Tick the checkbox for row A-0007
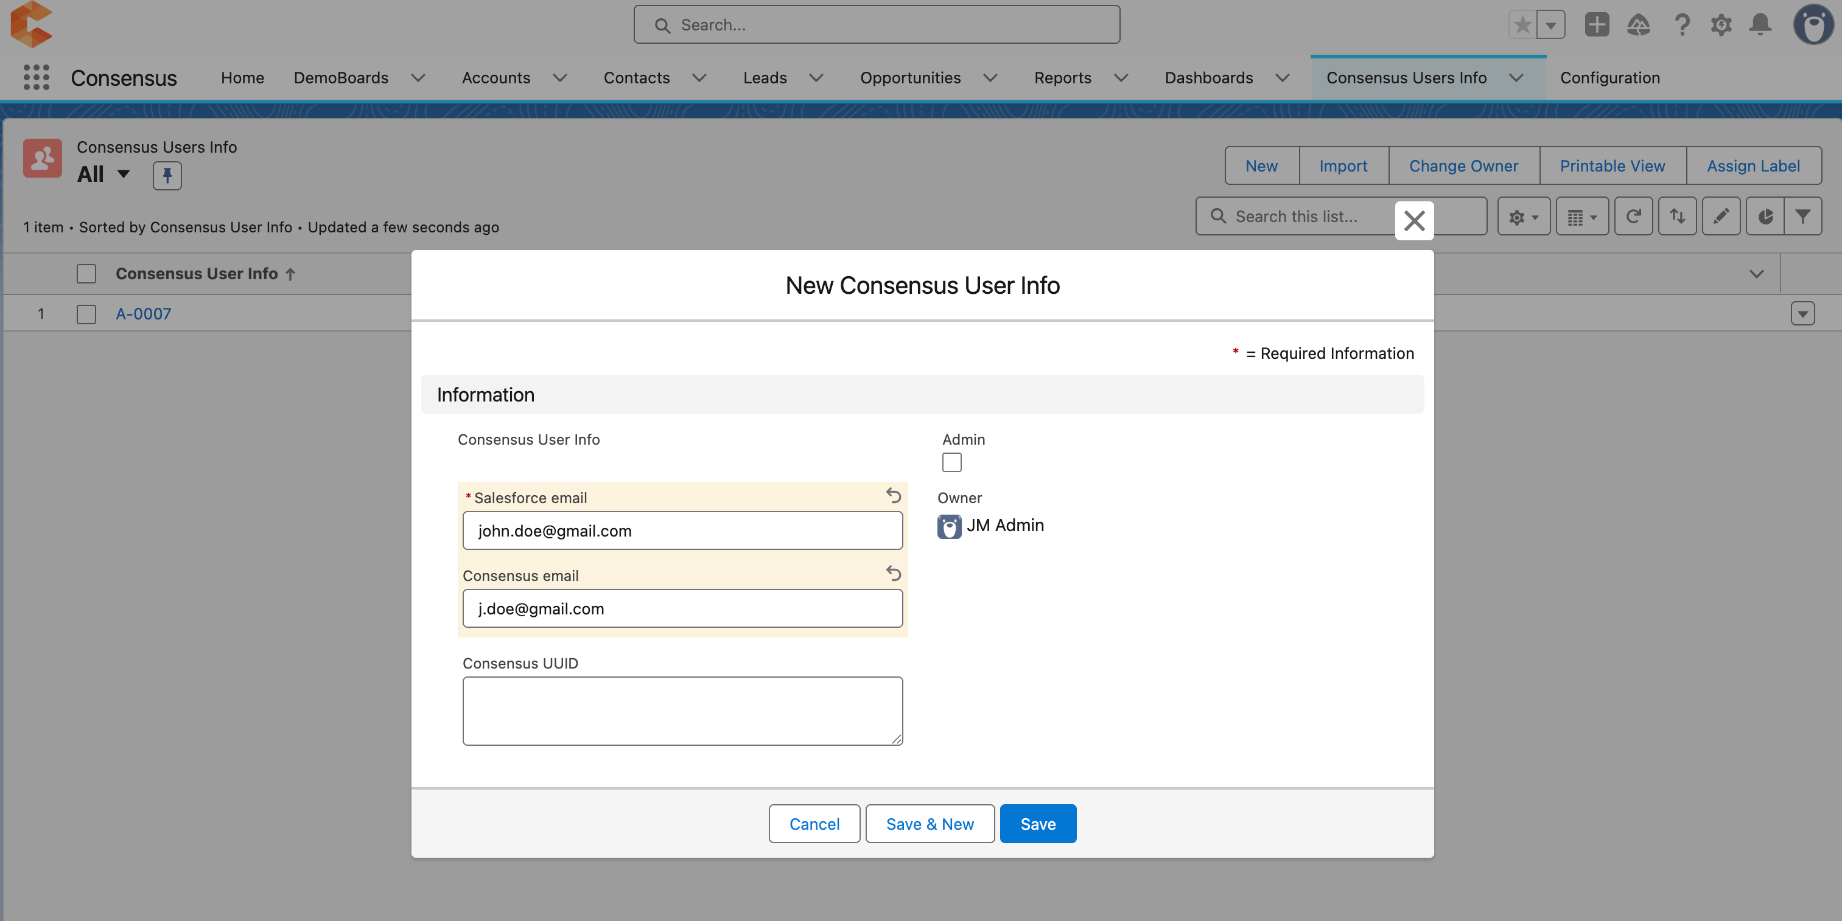Screen dimensions: 1842x921 [86, 315]
